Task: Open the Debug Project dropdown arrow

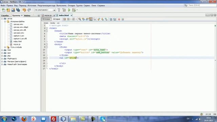Action: click(x=77, y=10)
